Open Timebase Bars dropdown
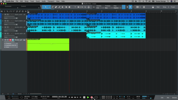This screenshot has height=100, width=178. point(108,8)
